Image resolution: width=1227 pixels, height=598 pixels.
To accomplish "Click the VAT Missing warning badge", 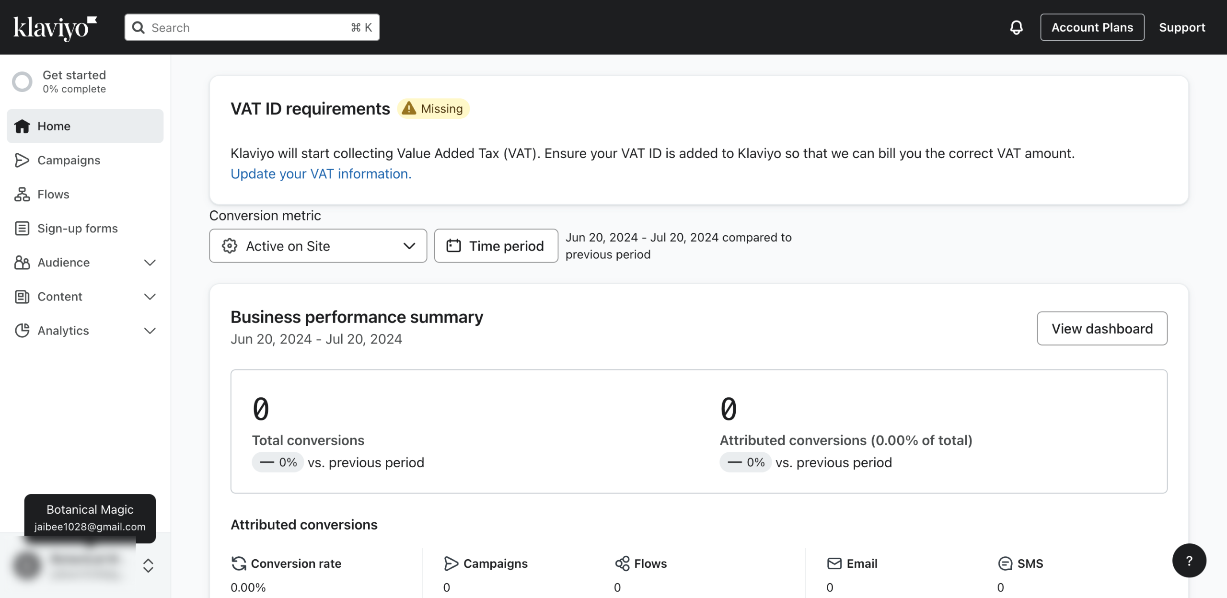I will tap(433, 109).
